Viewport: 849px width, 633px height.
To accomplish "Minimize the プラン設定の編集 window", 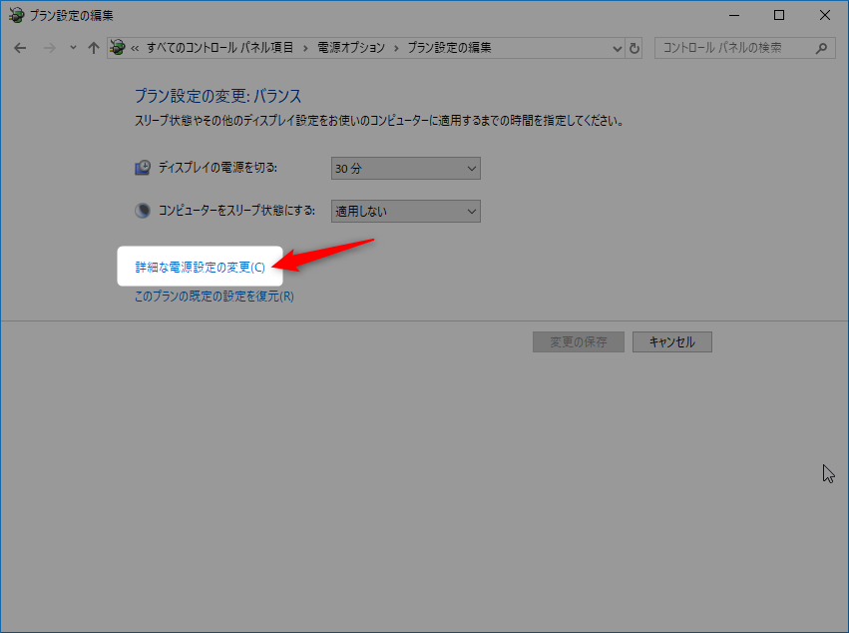I will point(733,15).
